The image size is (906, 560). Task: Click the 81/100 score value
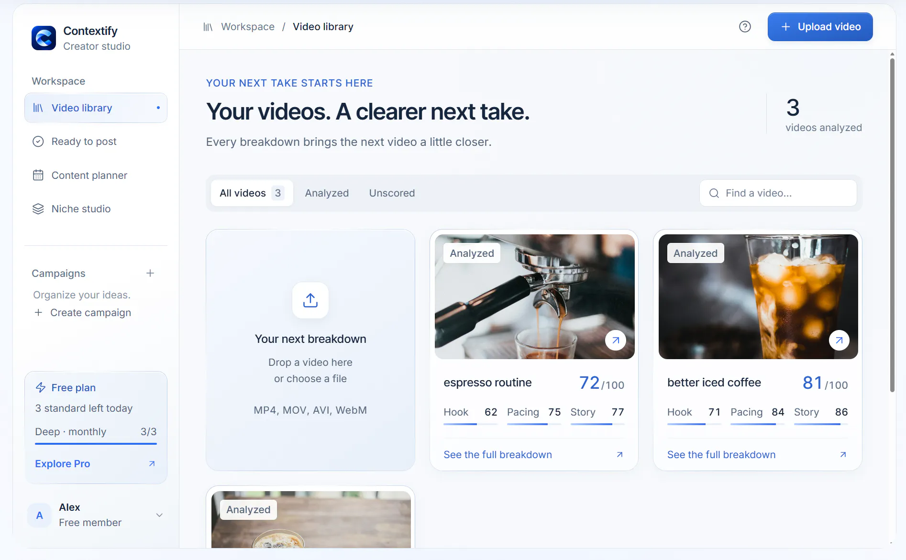(x=825, y=383)
